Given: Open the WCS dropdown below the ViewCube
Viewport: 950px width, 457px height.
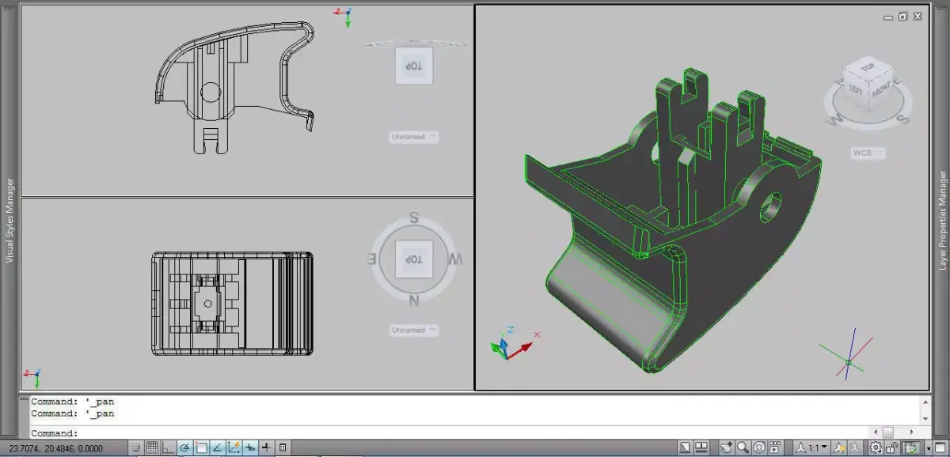Looking at the screenshot, I should [x=868, y=153].
